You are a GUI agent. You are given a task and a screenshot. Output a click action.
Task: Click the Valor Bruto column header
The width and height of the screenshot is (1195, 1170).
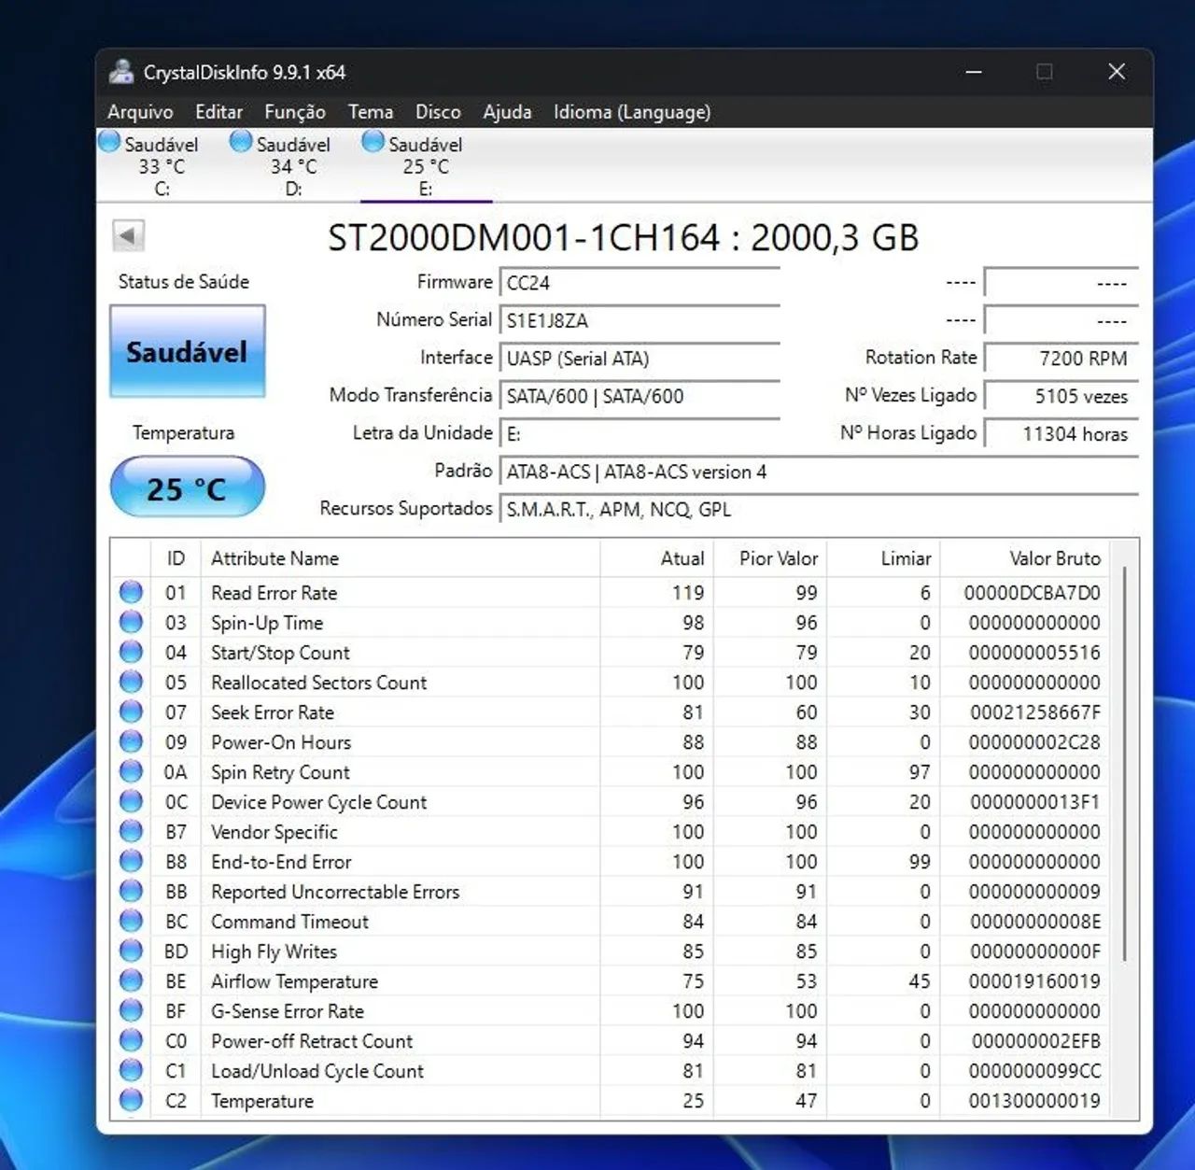click(1025, 558)
